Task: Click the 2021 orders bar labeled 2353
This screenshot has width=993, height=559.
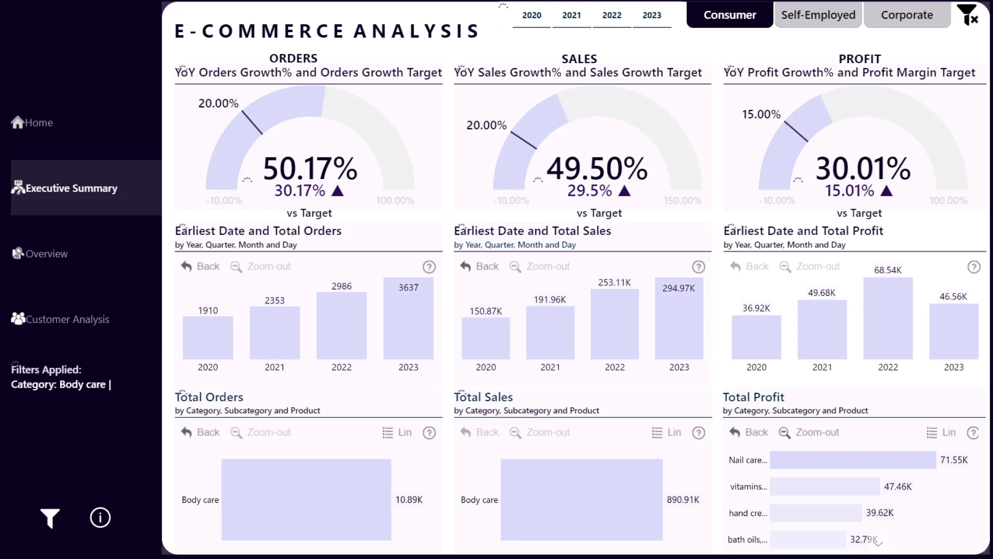Action: coord(275,333)
